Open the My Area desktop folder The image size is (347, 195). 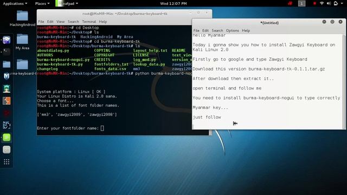(x=22, y=42)
